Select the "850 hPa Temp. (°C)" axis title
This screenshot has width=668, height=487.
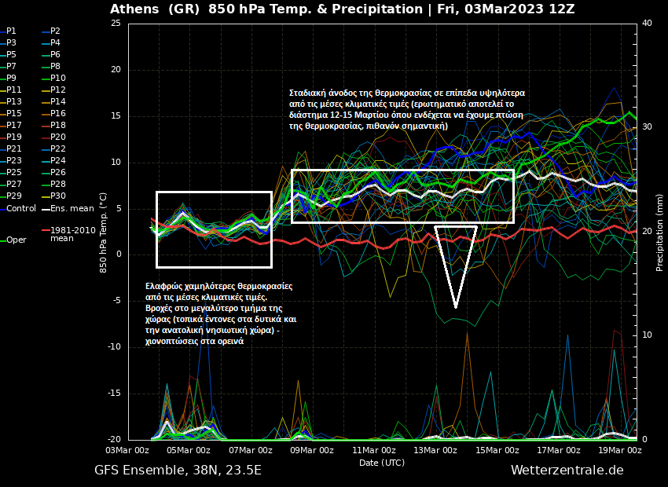pyautogui.click(x=103, y=233)
